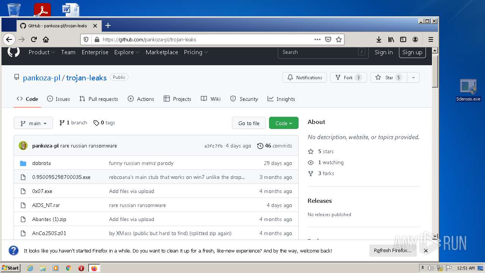Screen dimensions: 485x273
Task: Open the pankoza-pl owner link
Action: click(42, 78)
